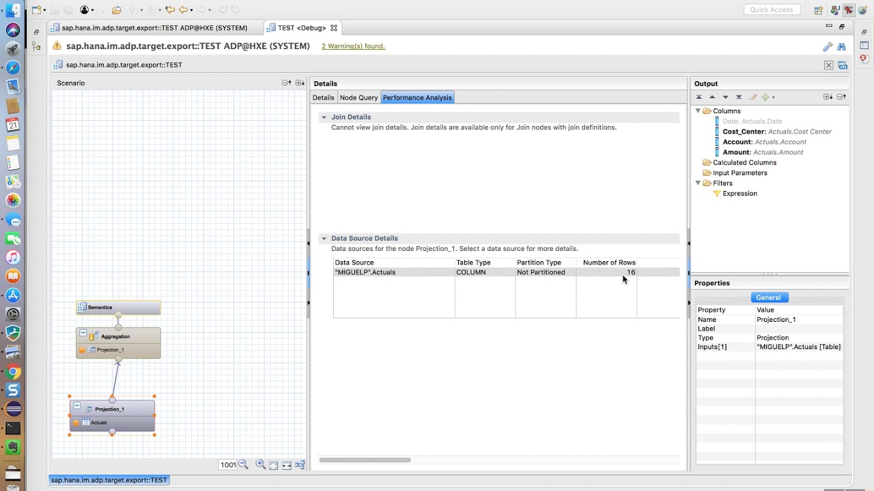The height and width of the screenshot is (491, 874).
Task: Zoom in the scenario diagram
Action: 260,464
